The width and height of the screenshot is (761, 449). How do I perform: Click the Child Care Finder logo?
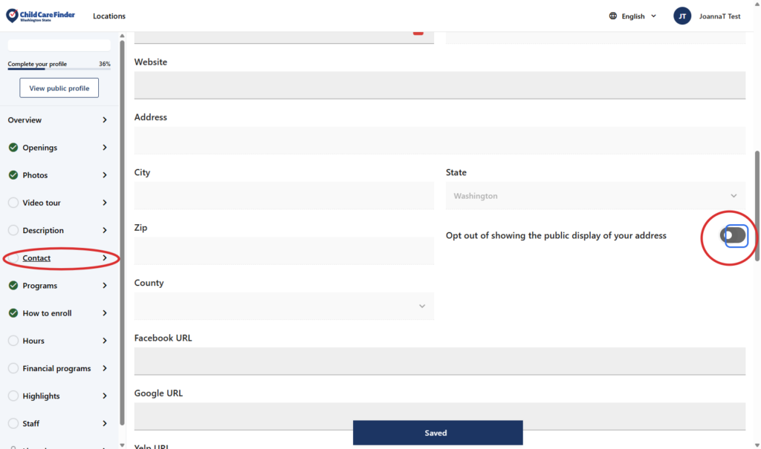(x=41, y=16)
